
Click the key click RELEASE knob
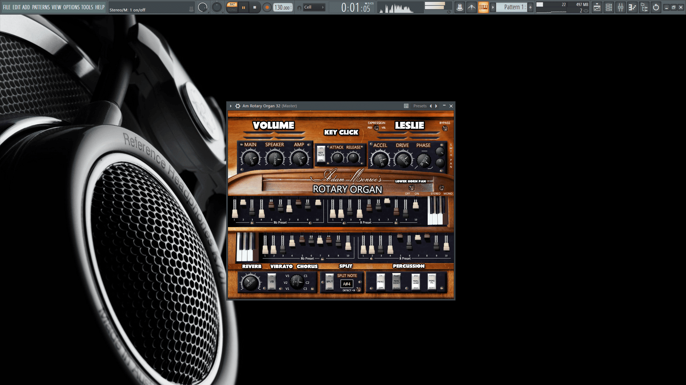tap(353, 157)
